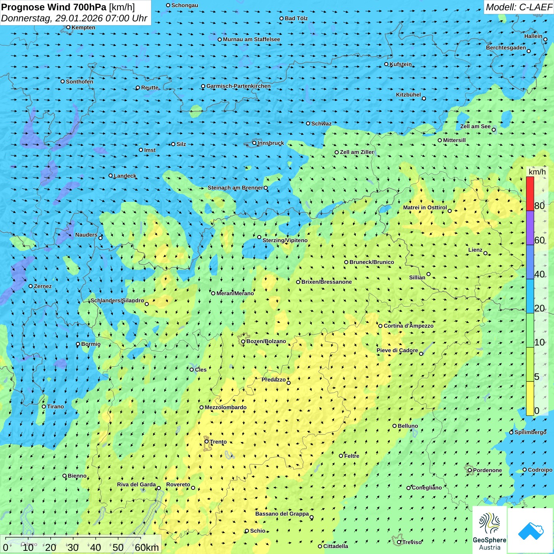Click the 'Nauders' label
The height and width of the screenshot is (554, 554).
[x=86, y=235]
